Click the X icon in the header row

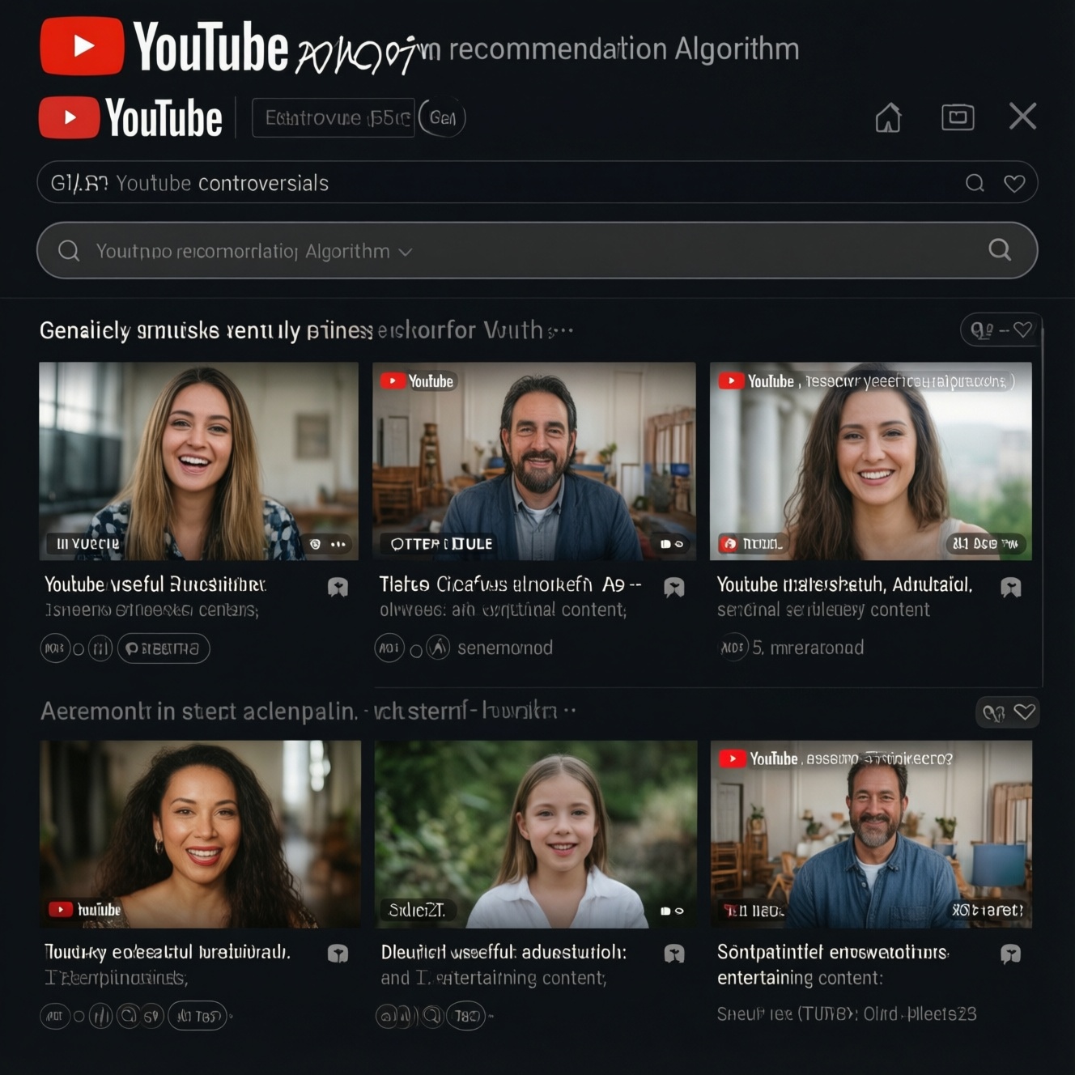coord(1023,116)
